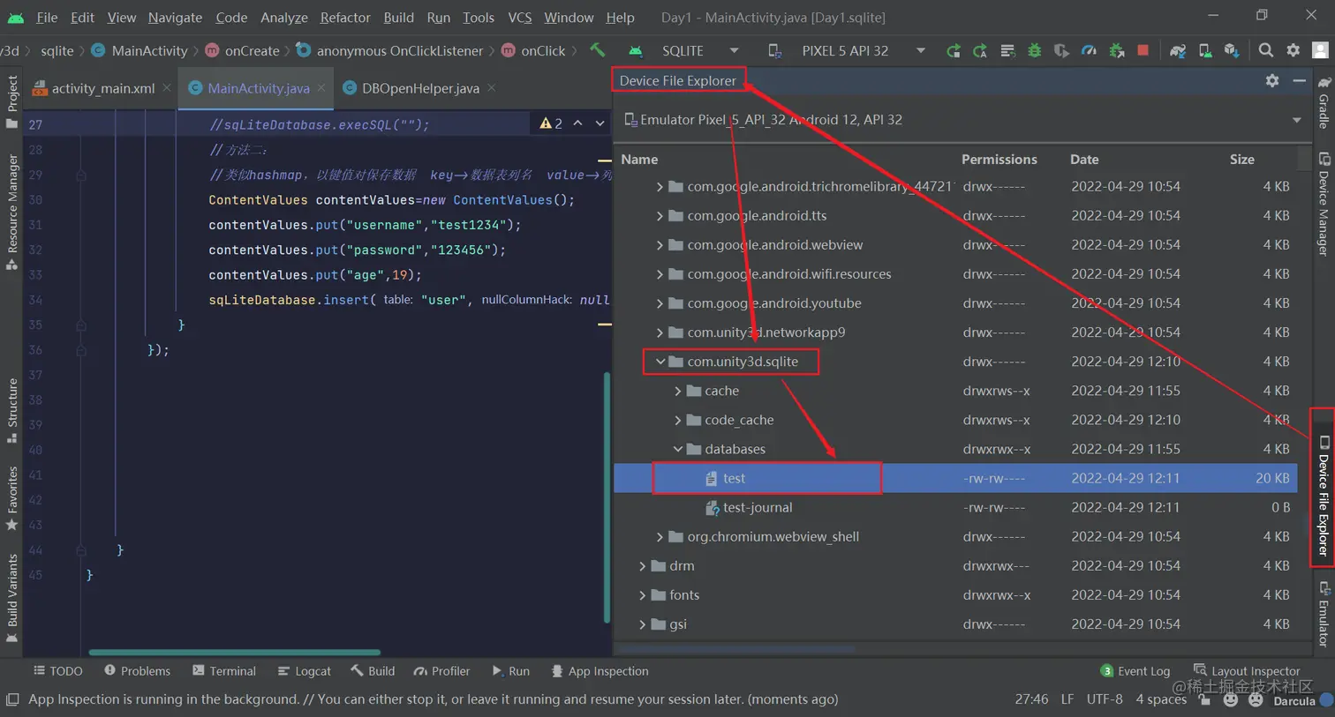This screenshot has height=717, width=1335.
Task: Close the DBOpenHelper.java tab
Action: [492, 87]
